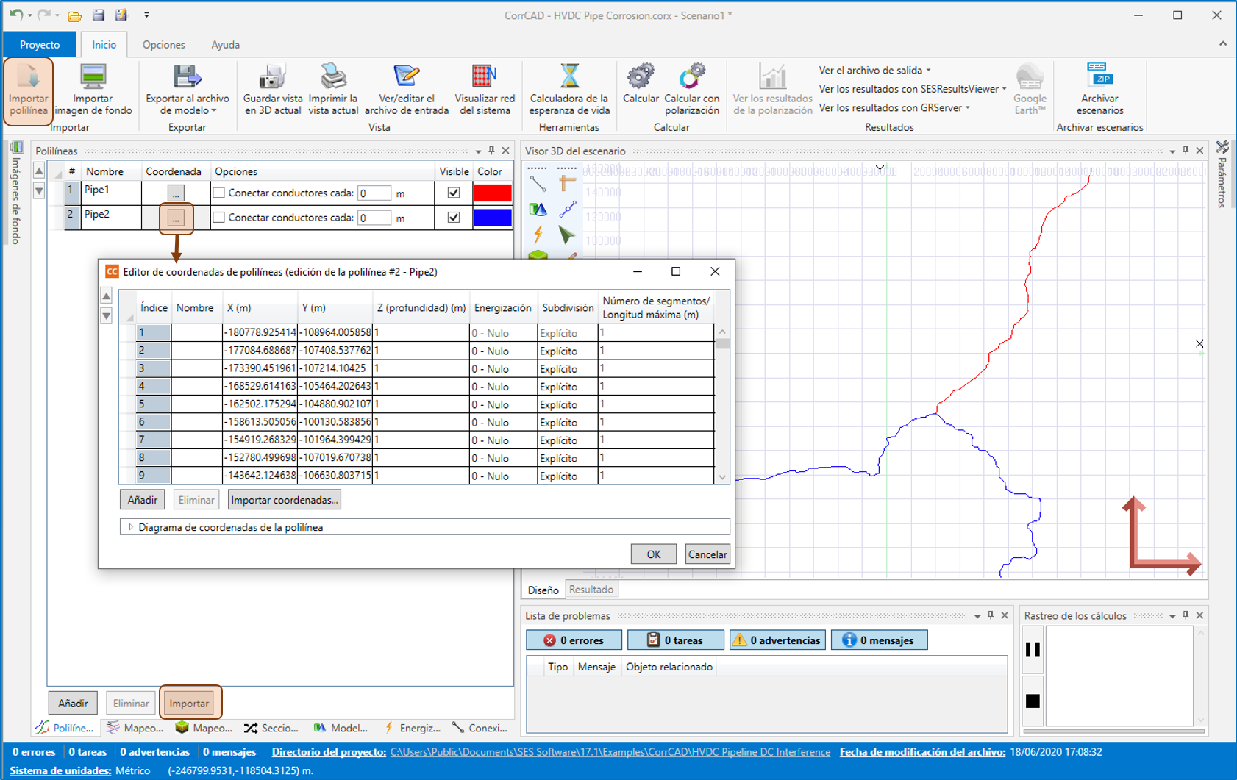Click move-row-up arrow in Polilíneas panel
The width and height of the screenshot is (1237, 780).
tap(40, 172)
